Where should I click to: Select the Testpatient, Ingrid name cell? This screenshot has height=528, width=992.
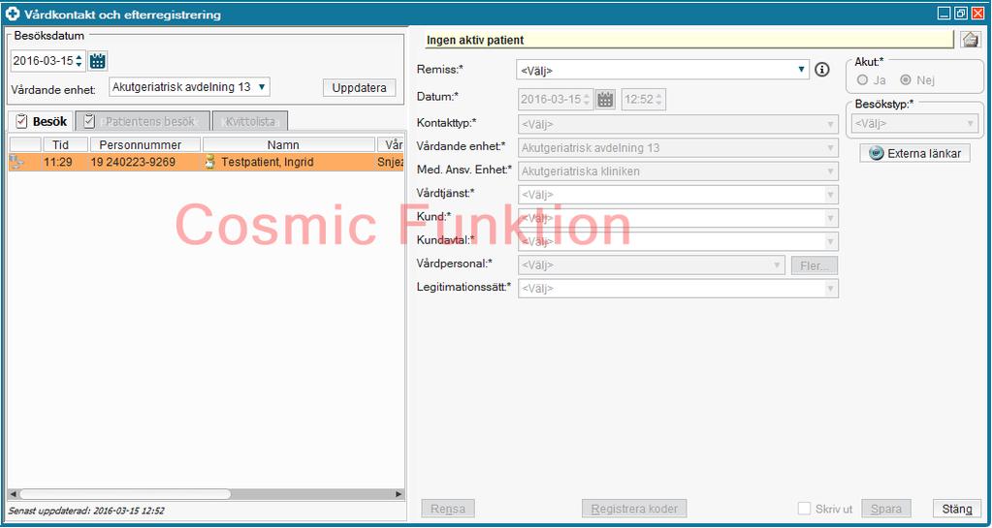pyautogui.click(x=289, y=163)
